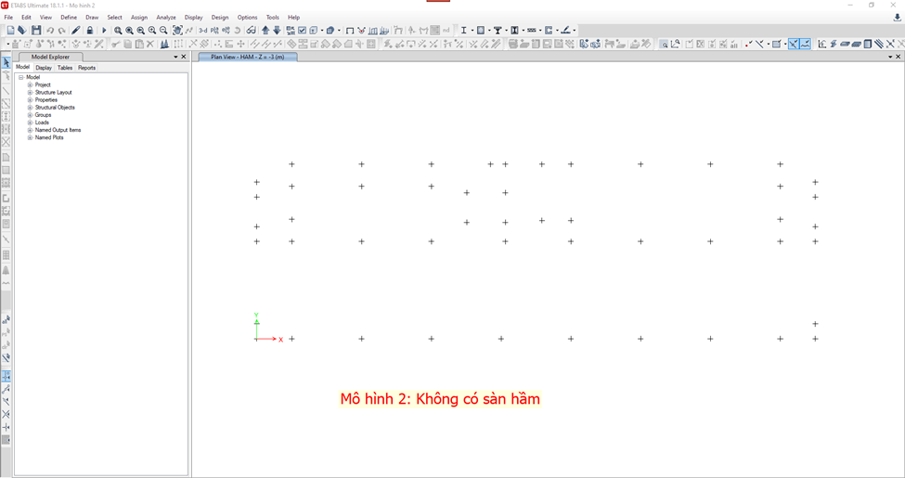This screenshot has width=905, height=478.
Task: Click the Rubber Band Zoom magnifier
Action: (x=118, y=31)
